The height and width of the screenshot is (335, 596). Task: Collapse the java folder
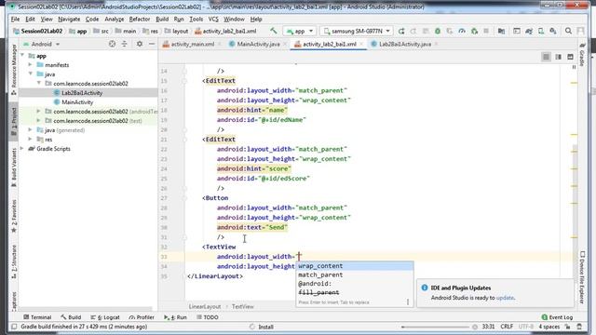point(31,74)
